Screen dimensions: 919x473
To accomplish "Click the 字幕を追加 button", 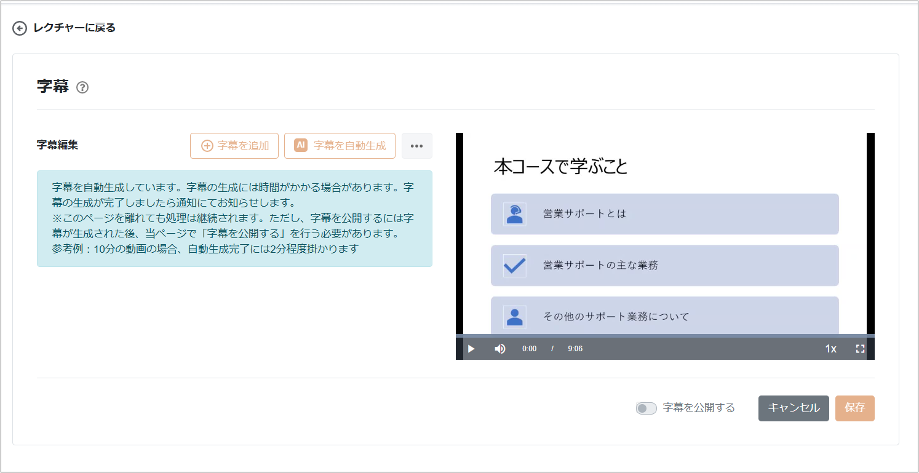I will pos(234,146).
